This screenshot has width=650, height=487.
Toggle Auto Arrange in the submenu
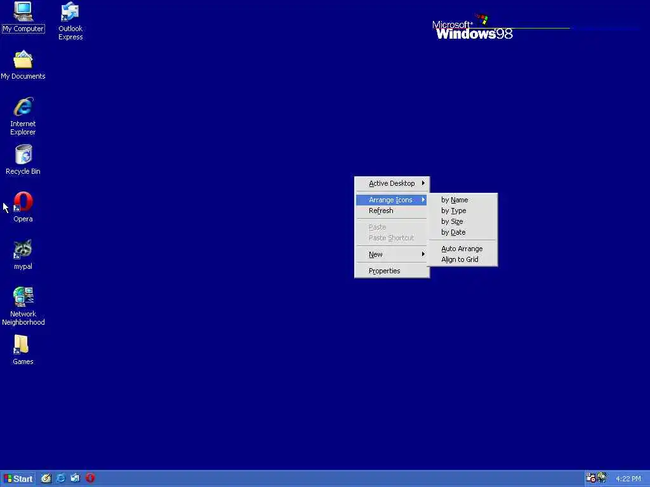463,249
